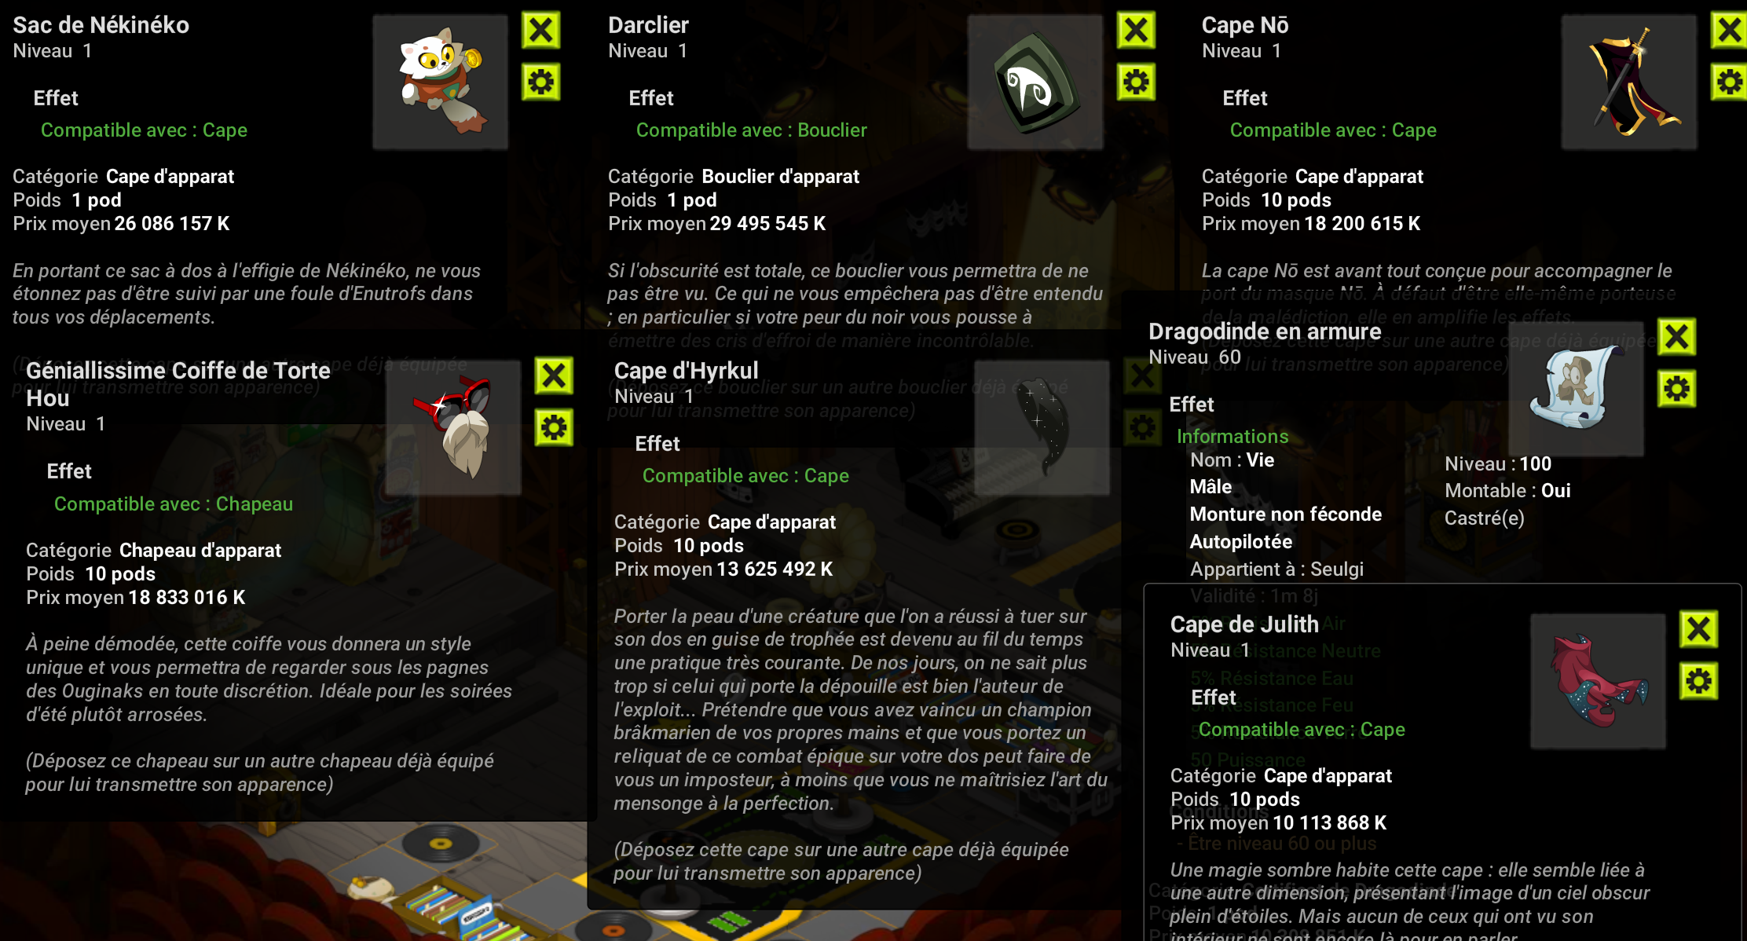
Task: Close the Sac de Nékinéko tooltip
Action: coord(541,31)
